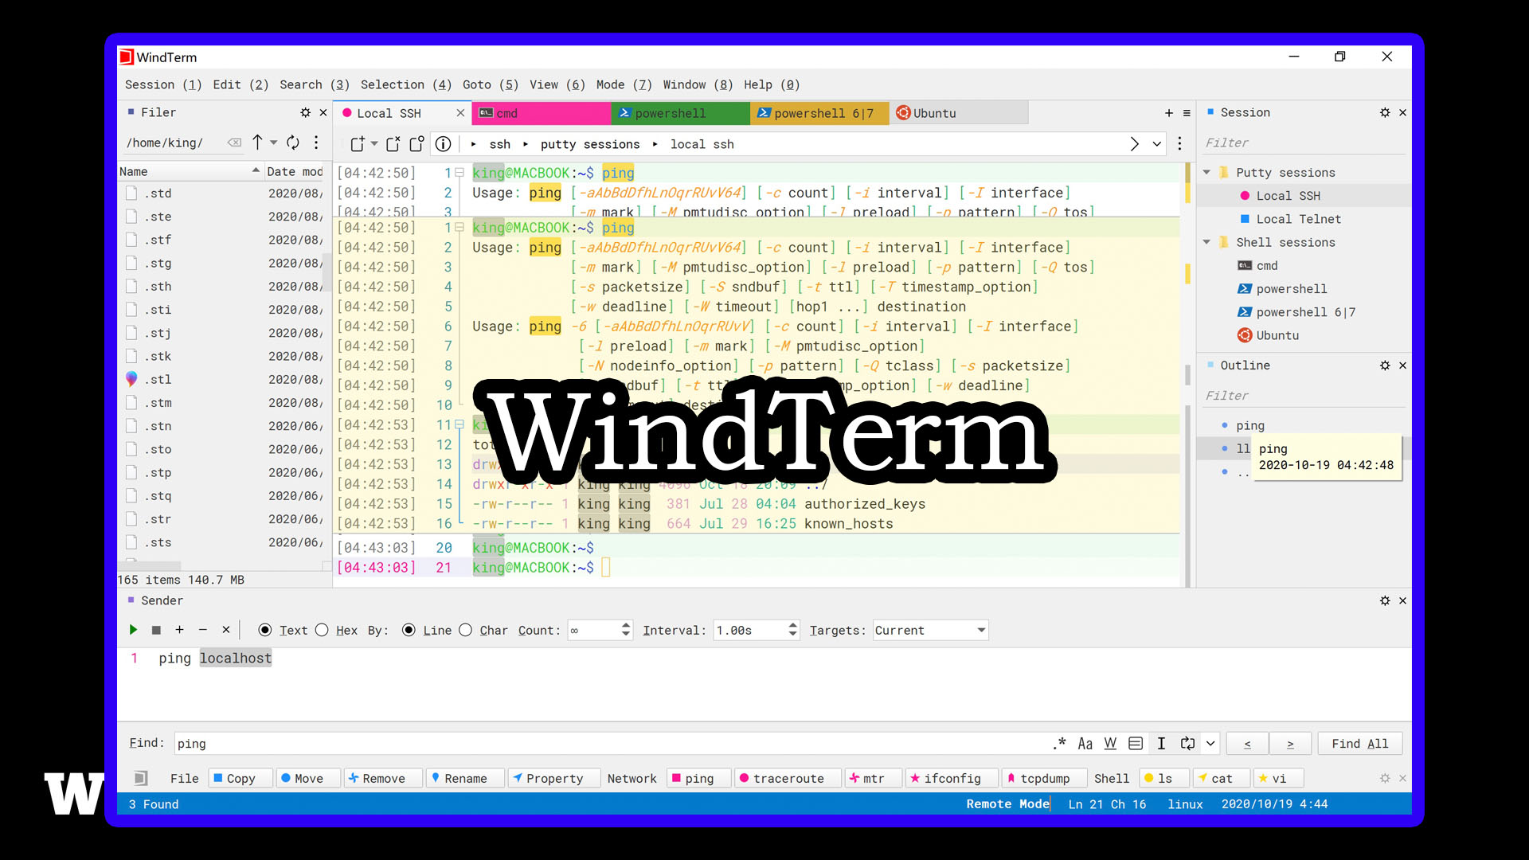Select the Text radio option
This screenshot has width=1529, height=860.
pos(265,630)
